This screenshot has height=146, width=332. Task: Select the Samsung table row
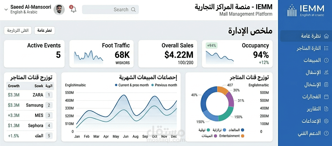pos(30,105)
